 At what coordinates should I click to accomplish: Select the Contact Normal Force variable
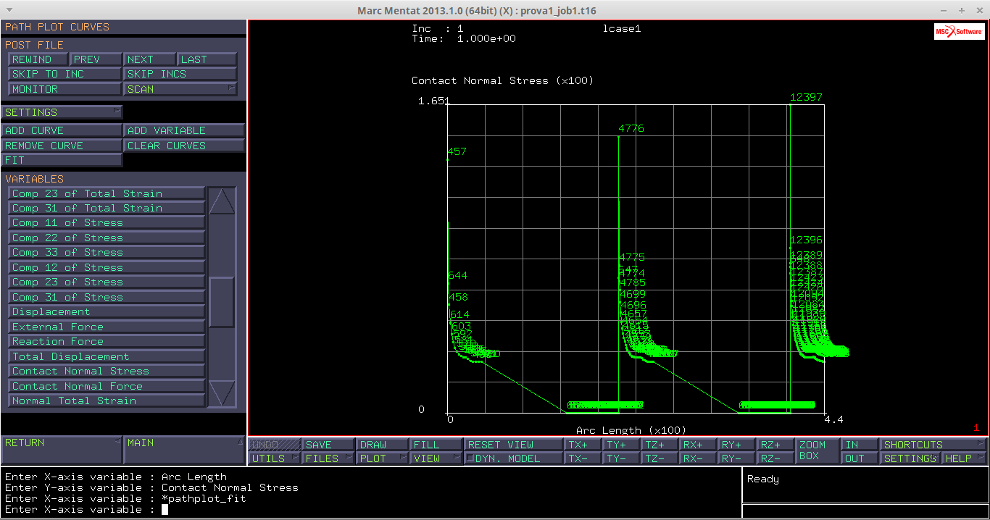(x=107, y=386)
